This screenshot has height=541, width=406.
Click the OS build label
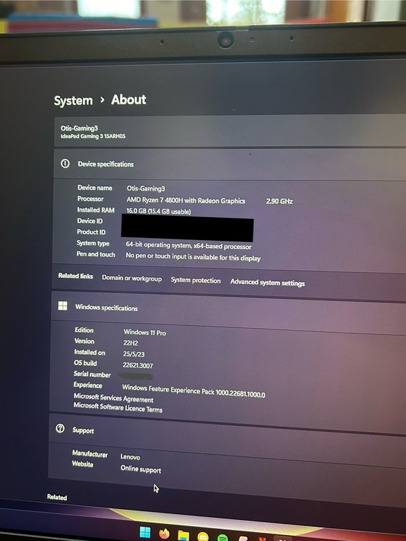point(85,362)
